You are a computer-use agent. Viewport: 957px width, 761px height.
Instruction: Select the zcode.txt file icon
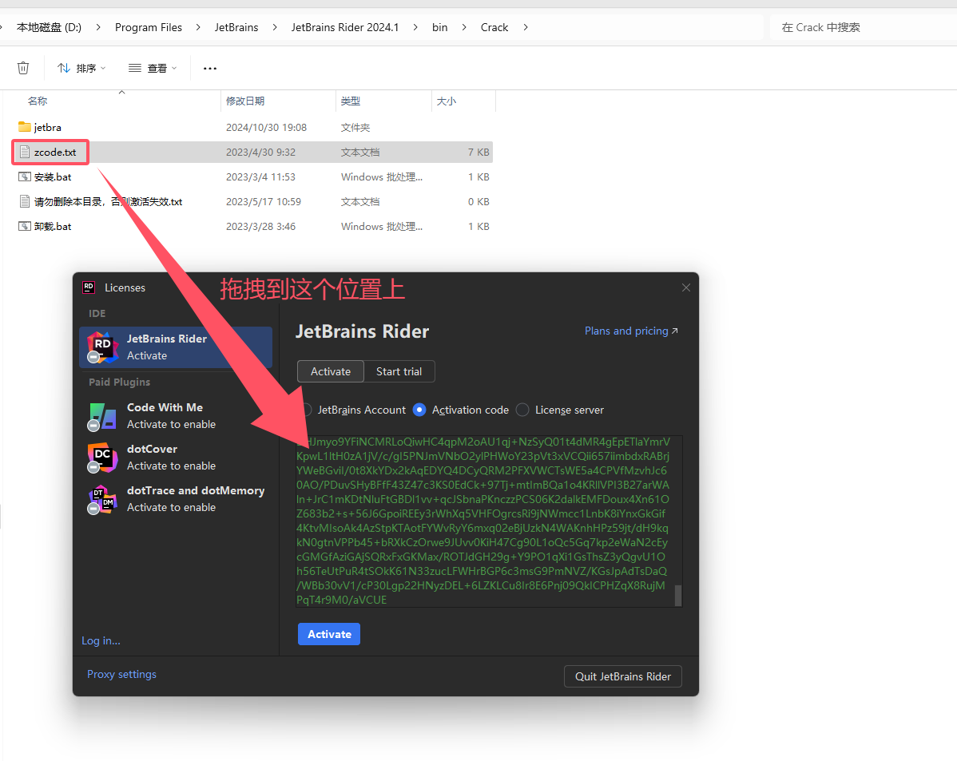tap(25, 152)
